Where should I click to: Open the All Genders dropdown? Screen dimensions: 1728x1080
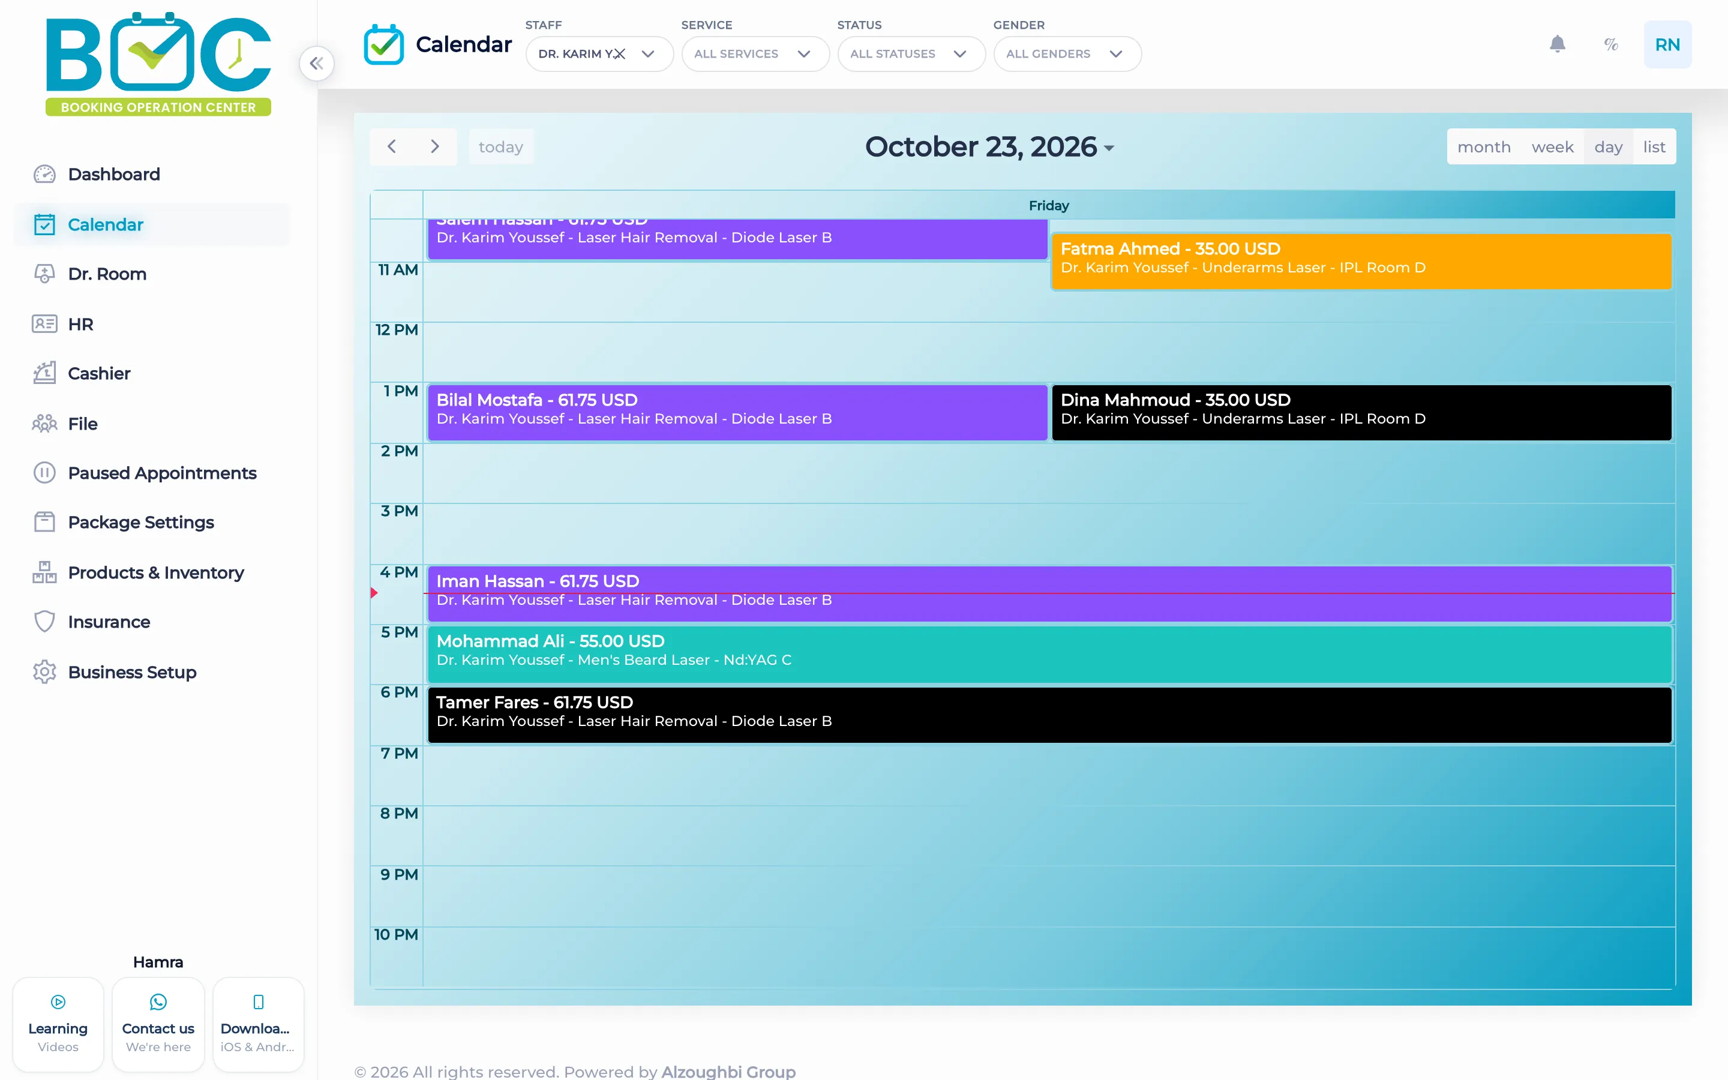1067,54
